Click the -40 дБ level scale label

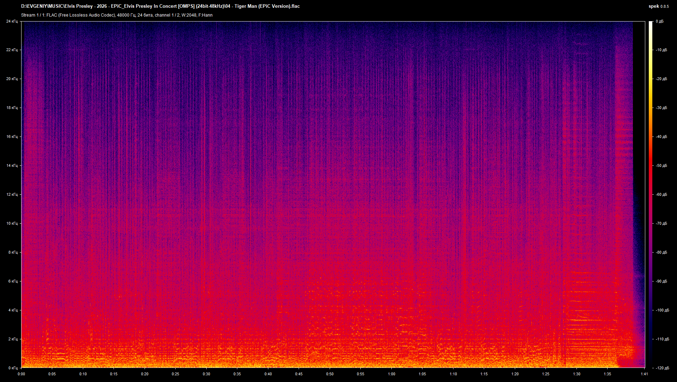[661, 137]
